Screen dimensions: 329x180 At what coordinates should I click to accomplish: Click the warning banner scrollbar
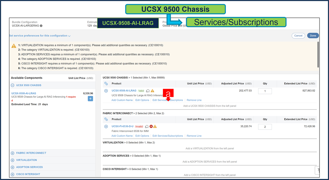[318, 54]
